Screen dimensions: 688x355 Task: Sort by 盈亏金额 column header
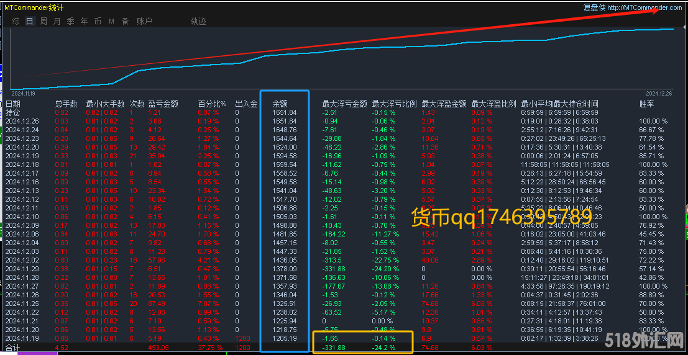163,104
